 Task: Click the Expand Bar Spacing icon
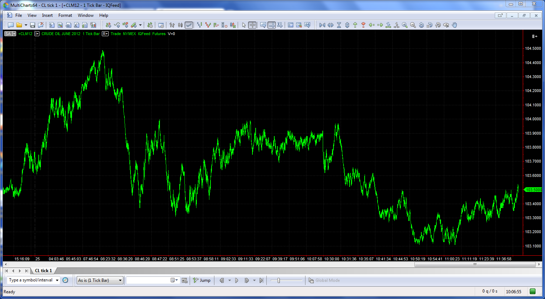[330, 25]
